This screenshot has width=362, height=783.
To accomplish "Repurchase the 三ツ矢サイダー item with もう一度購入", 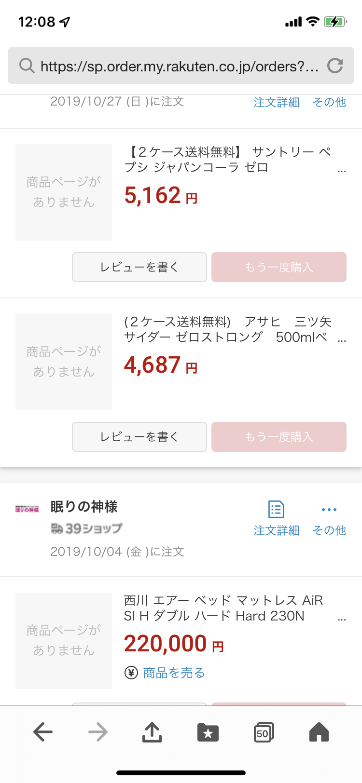I will pyautogui.click(x=279, y=437).
